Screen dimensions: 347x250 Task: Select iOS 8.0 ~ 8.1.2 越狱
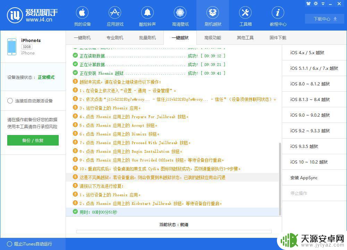(x=314, y=84)
